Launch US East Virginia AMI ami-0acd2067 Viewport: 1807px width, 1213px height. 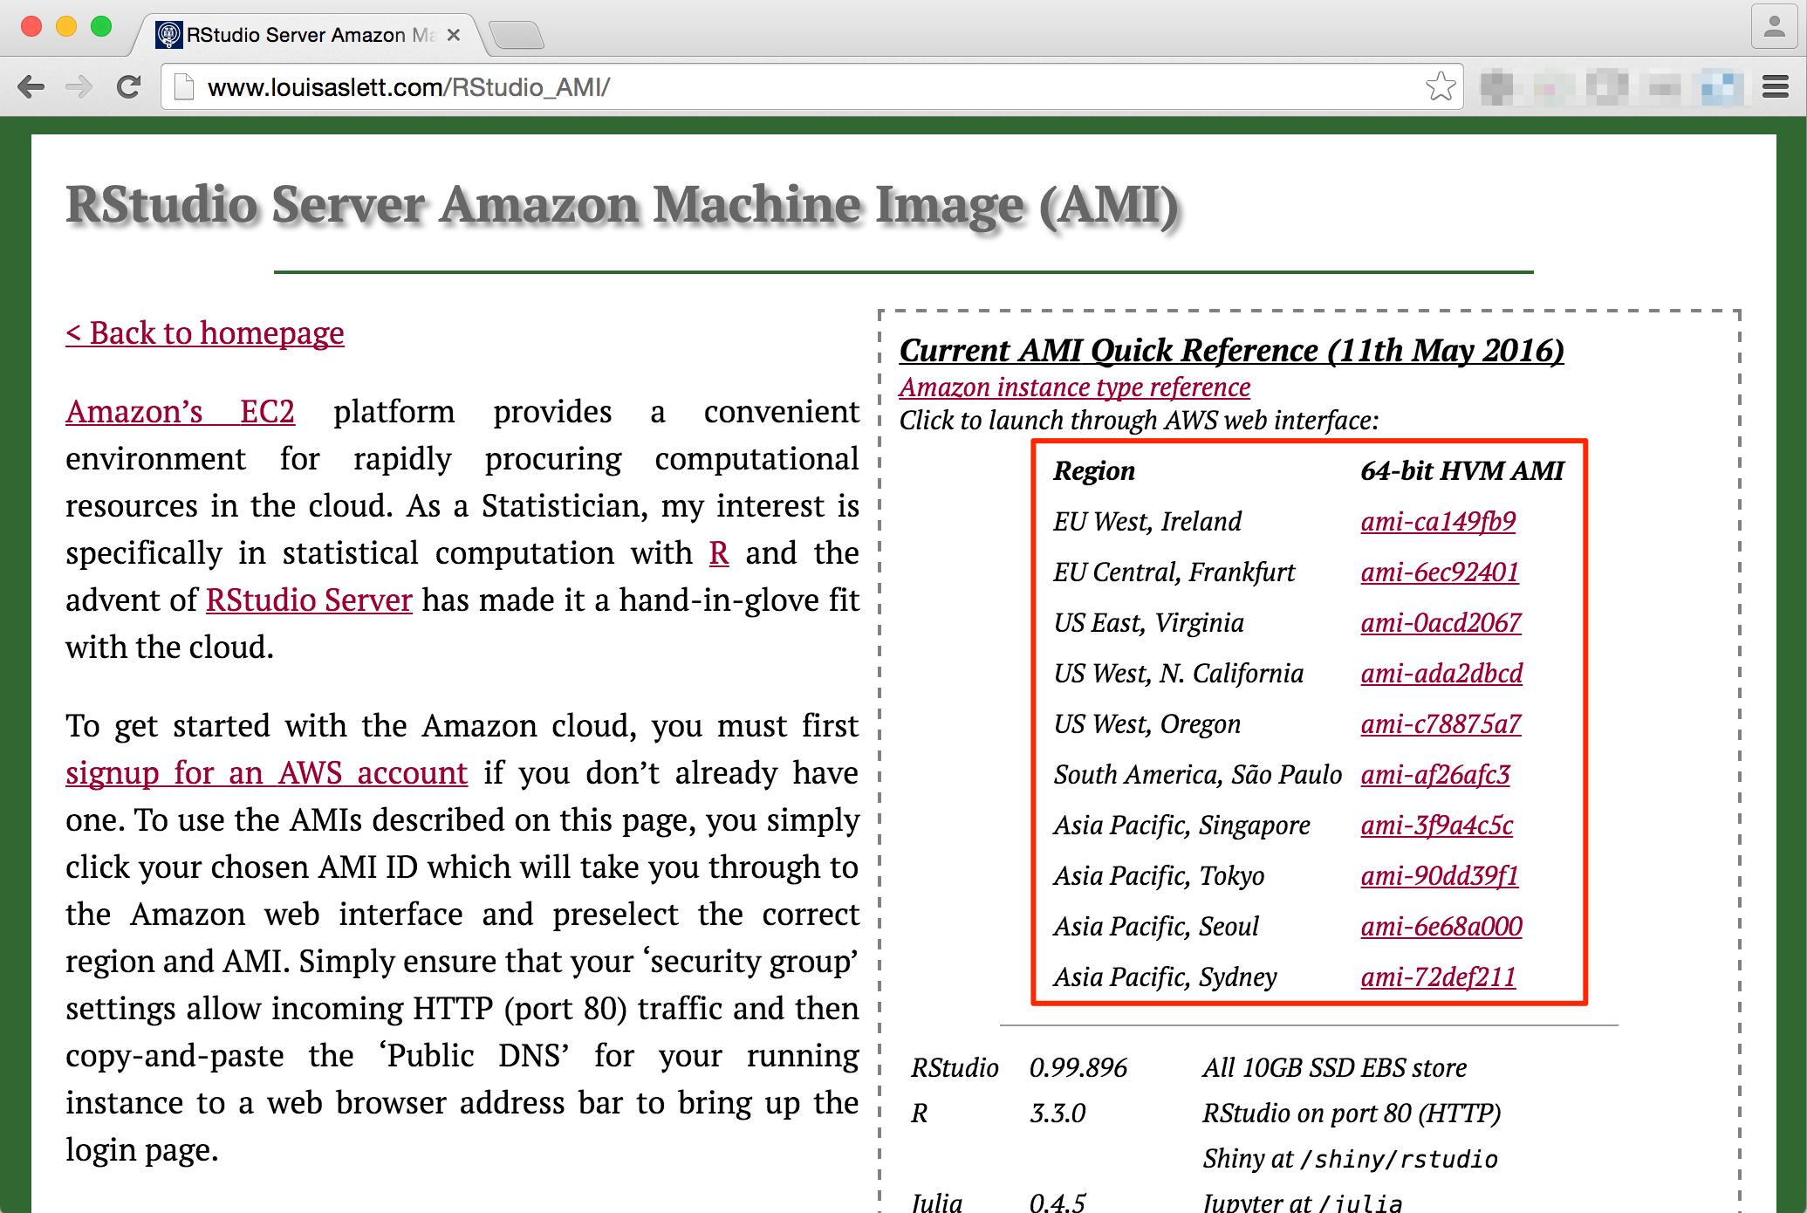coord(1441,623)
